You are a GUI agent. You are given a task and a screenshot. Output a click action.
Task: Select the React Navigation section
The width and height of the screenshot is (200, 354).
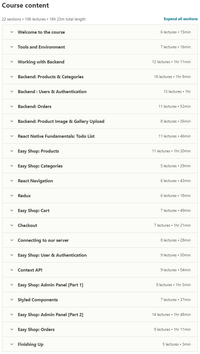coord(100,181)
